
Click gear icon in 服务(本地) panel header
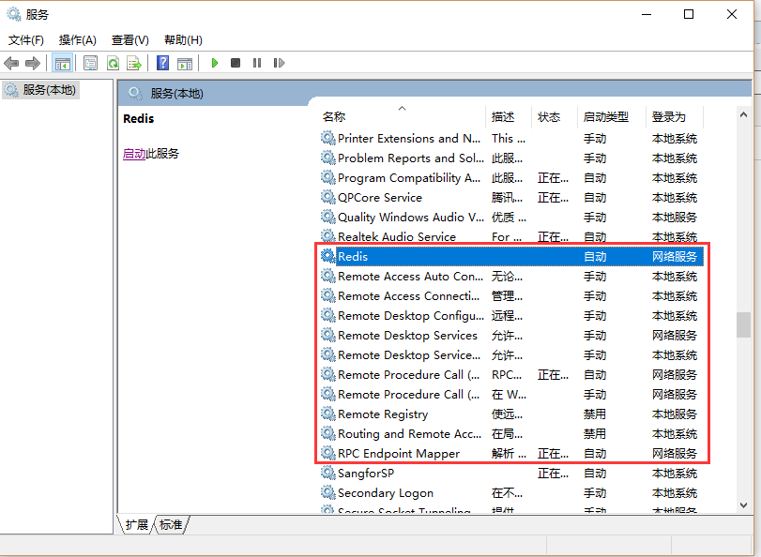tap(135, 93)
